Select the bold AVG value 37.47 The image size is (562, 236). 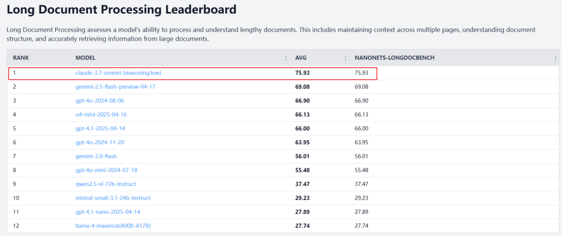[302, 184]
